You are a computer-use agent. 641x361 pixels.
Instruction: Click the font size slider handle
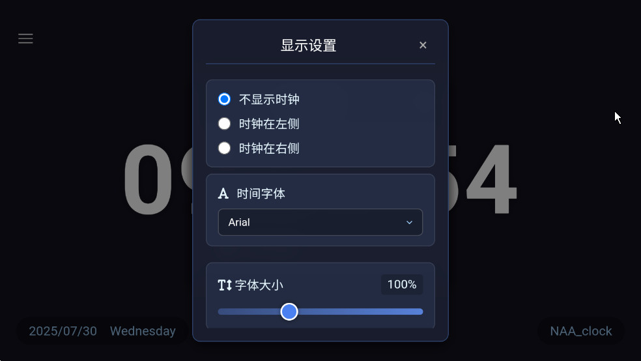click(x=289, y=311)
